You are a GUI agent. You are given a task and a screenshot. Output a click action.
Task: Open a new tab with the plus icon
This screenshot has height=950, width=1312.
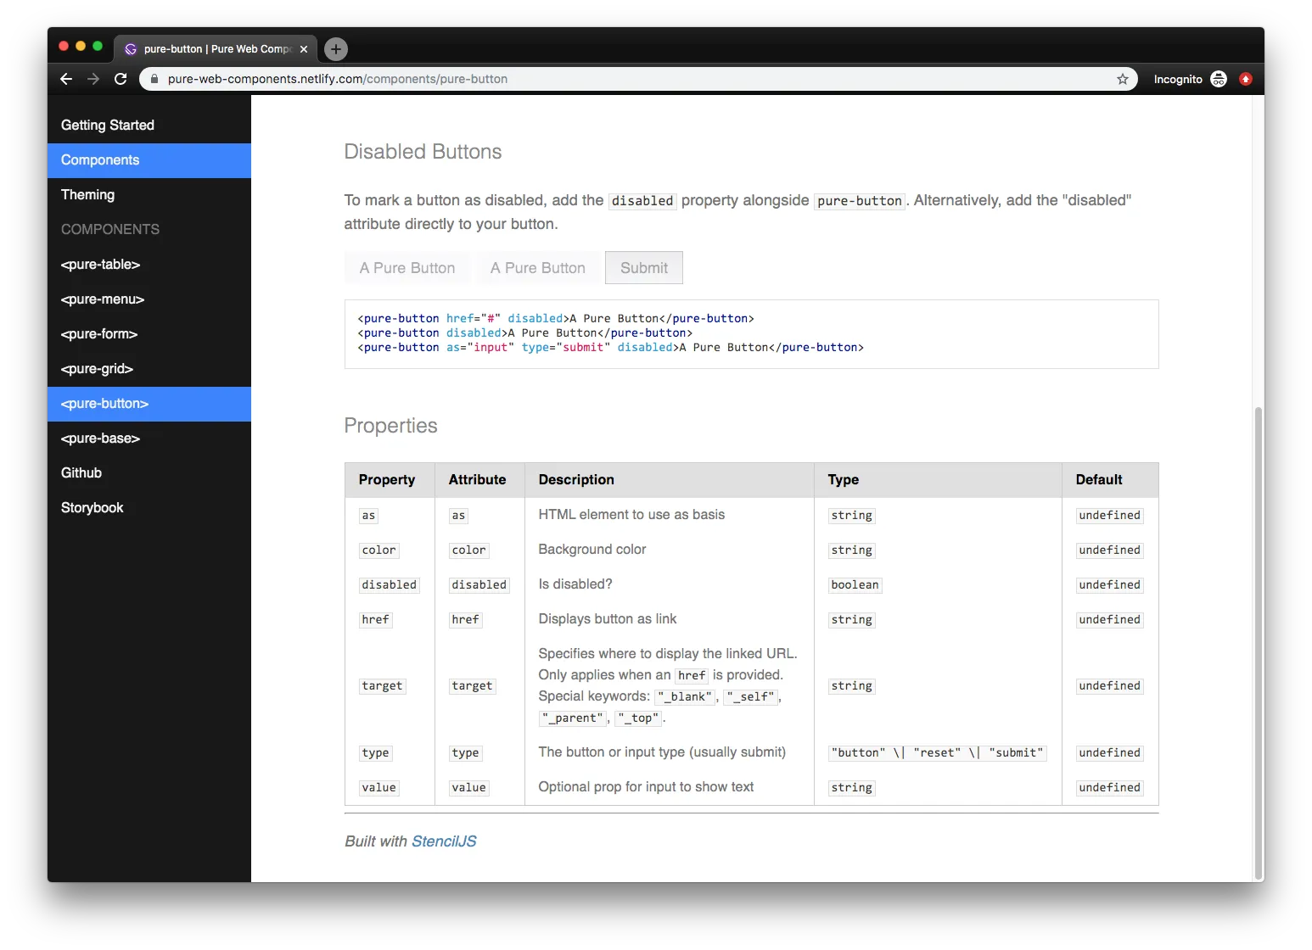[334, 48]
